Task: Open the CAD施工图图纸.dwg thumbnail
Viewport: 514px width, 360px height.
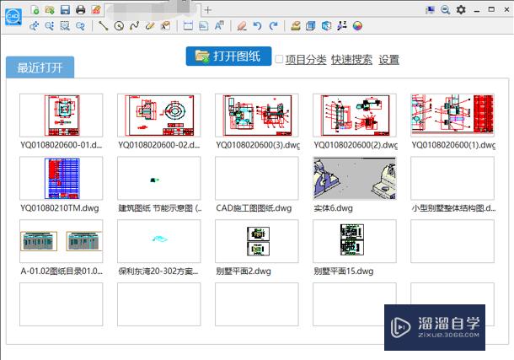Action: [257, 178]
